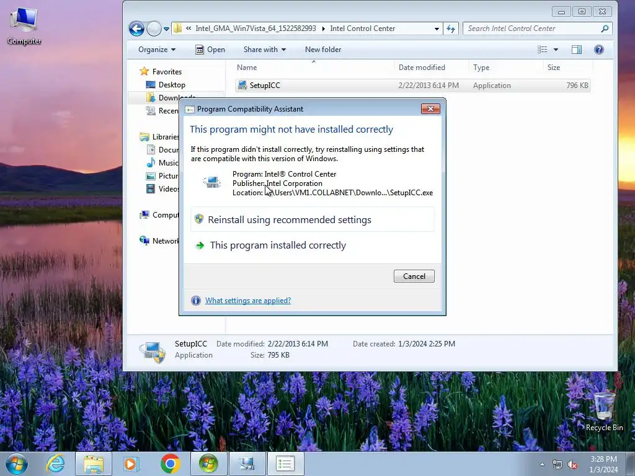Viewport: 635px width, 476px height.
Task: Click the setup installer taskbar button
Action: pos(247,464)
